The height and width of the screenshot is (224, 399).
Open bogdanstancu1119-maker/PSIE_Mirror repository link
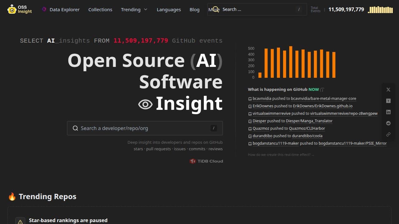(353, 143)
